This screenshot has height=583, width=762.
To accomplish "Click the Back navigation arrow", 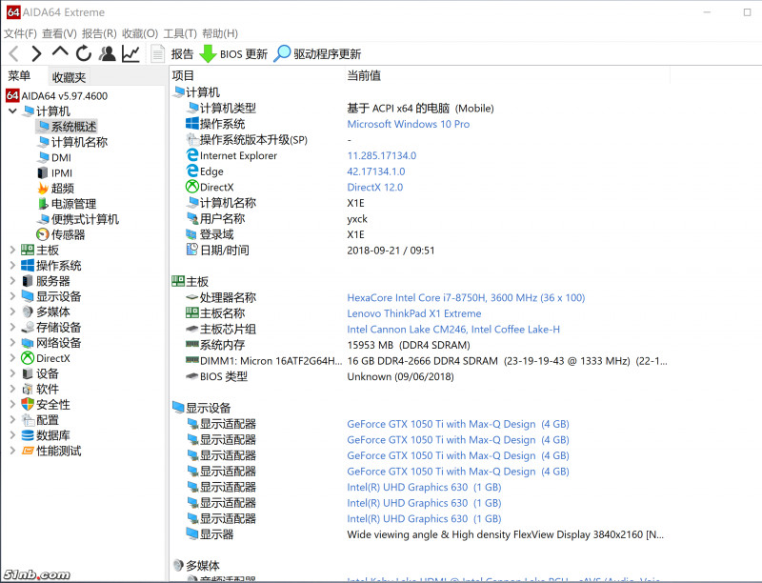I will pos(13,53).
